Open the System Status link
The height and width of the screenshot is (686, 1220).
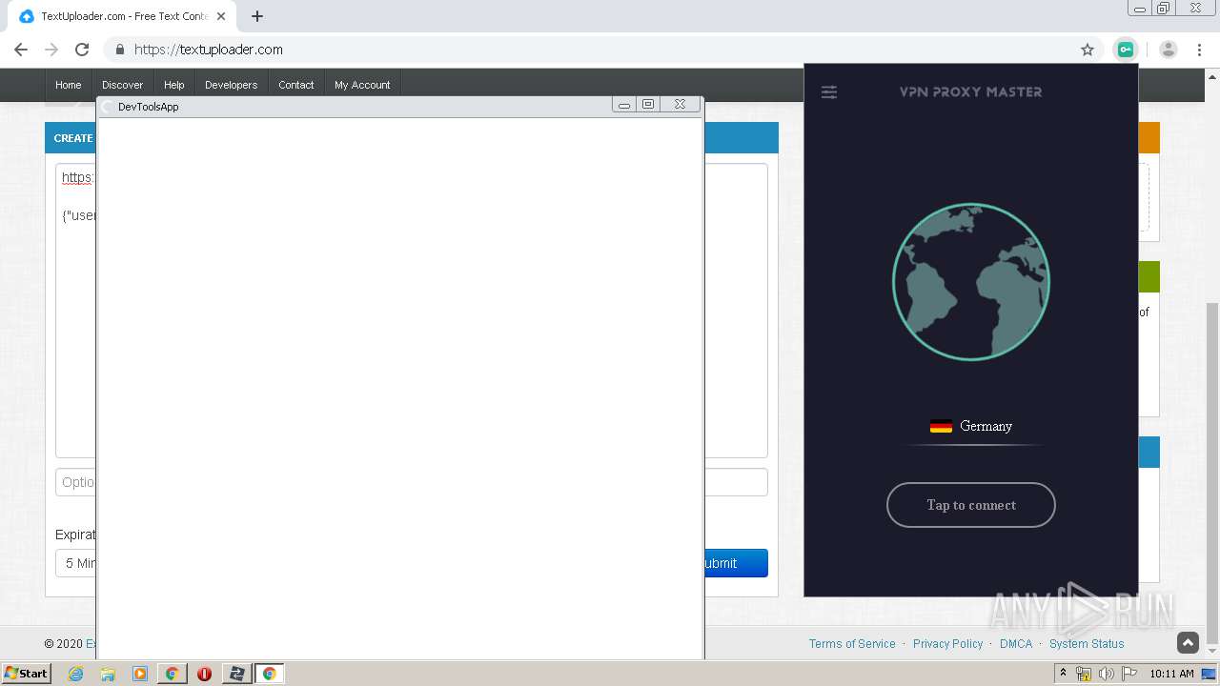1087,644
